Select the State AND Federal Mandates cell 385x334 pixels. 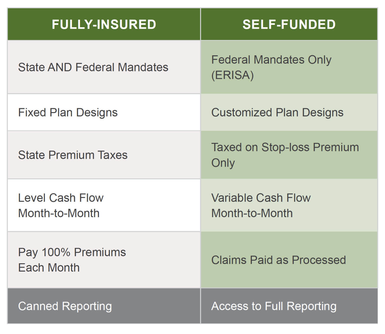point(104,67)
